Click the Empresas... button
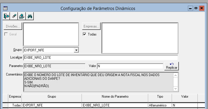208x109 pixels. [91, 26]
